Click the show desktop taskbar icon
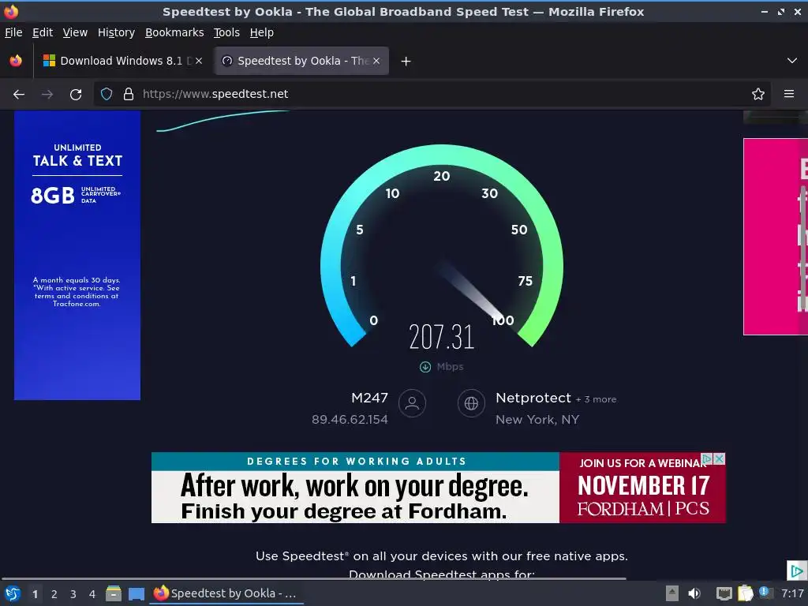 [136, 593]
